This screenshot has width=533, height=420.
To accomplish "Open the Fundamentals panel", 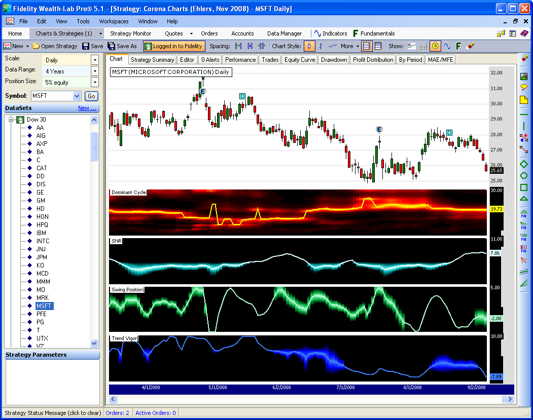I will [374, 33].
